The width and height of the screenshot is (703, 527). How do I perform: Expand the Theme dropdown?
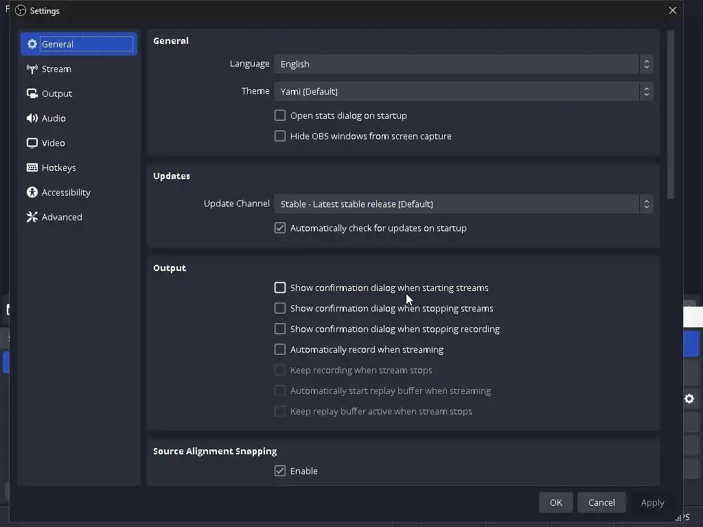(x=463, y=91)
